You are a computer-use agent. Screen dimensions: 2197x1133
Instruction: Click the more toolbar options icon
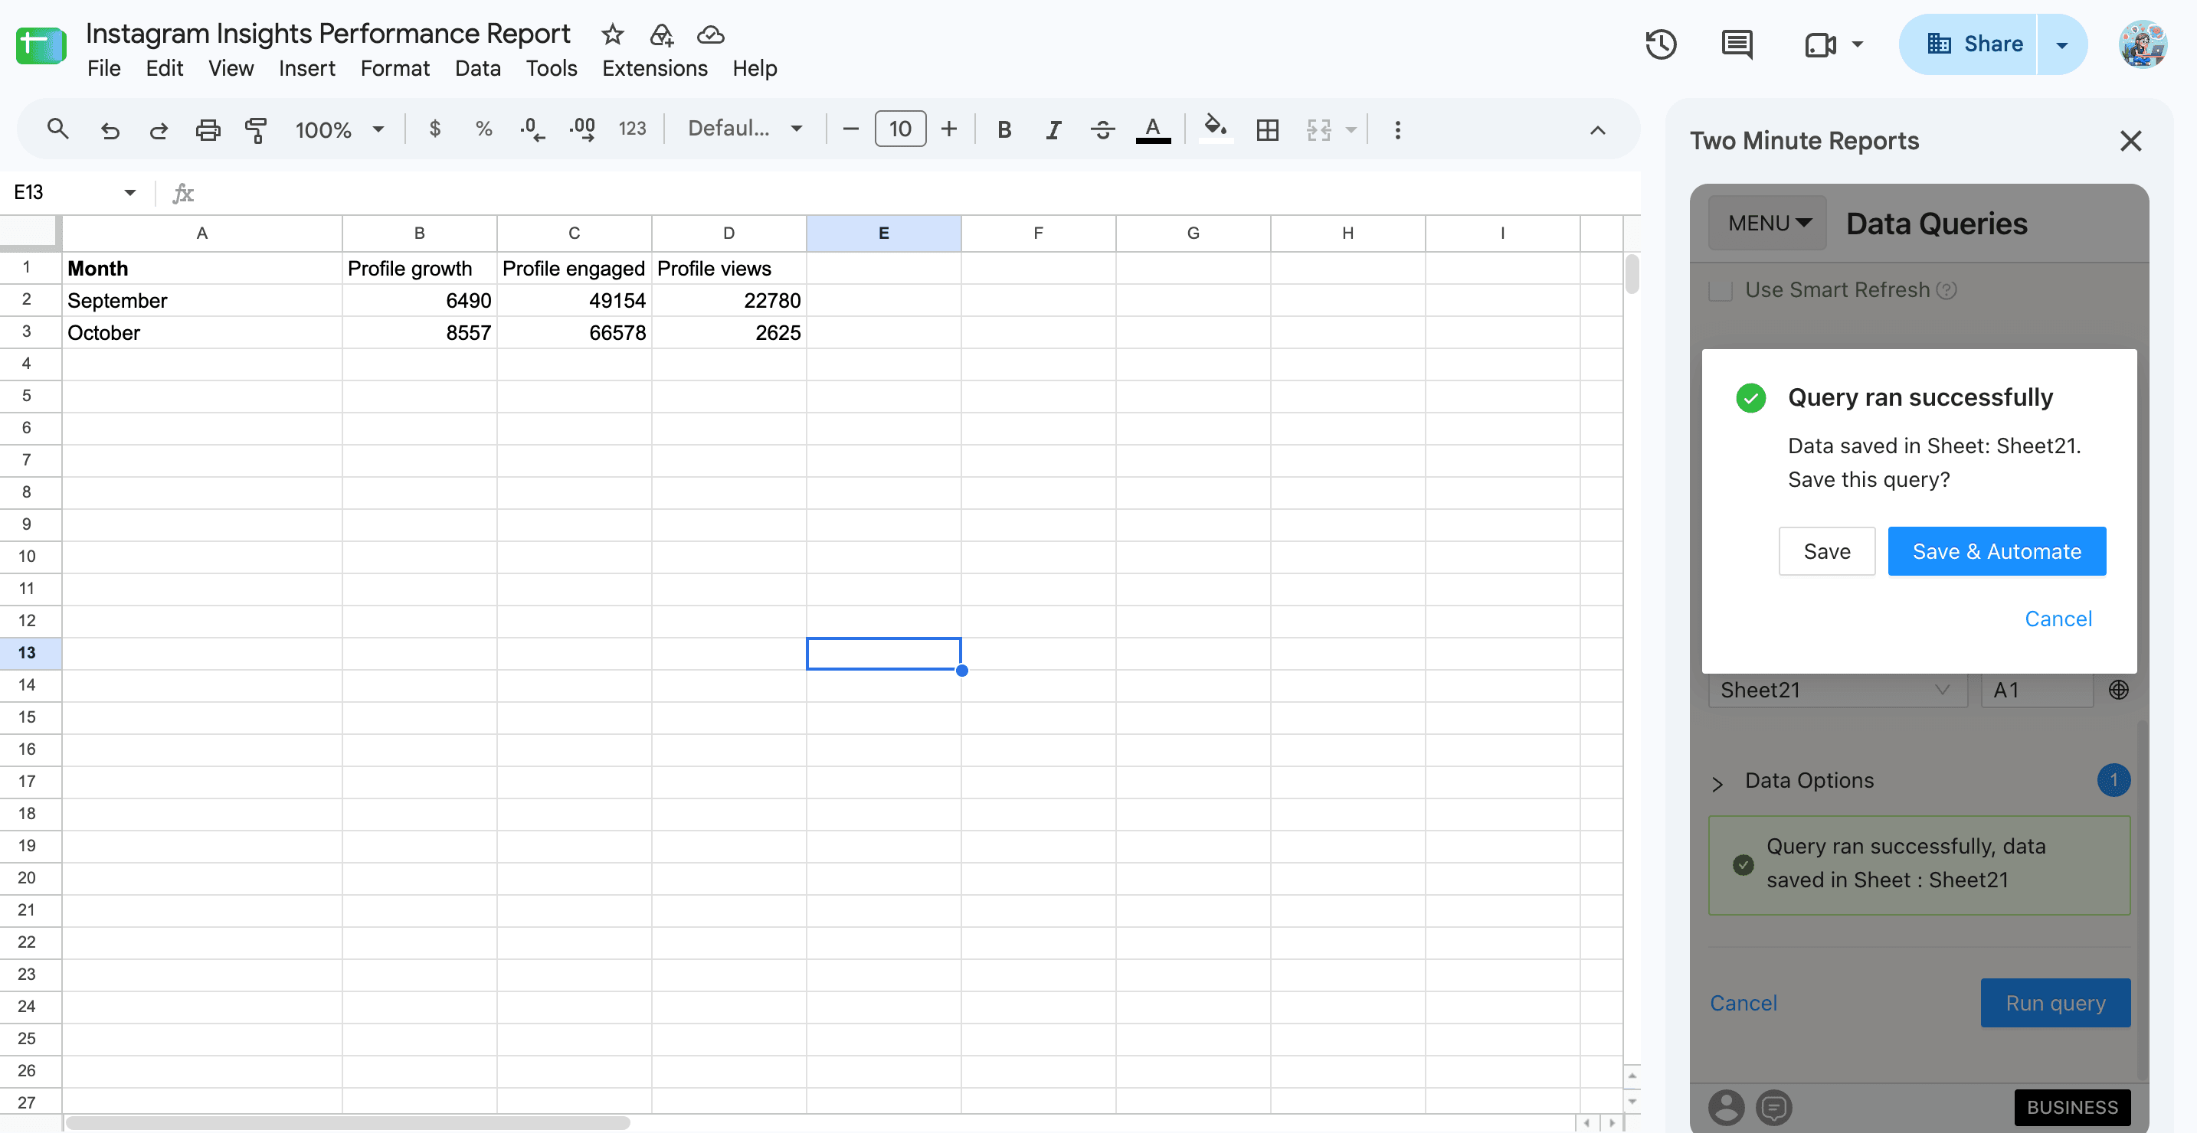1397,129
